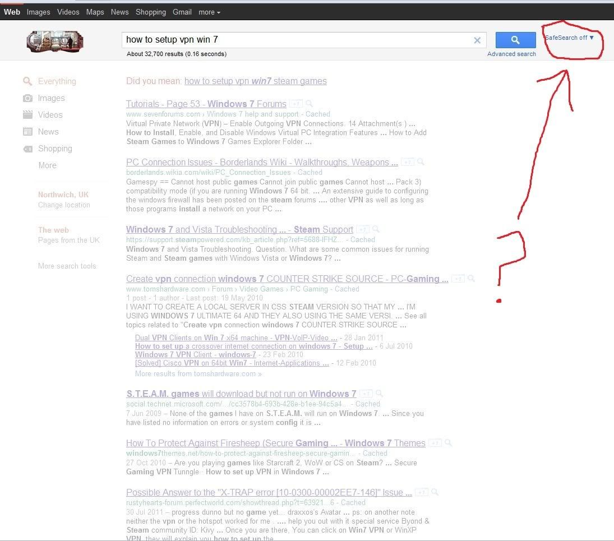Click the +1 button next to Tutorials - Page 53 result
Viewport: 614px width, 541px height.
pyautogui.click(x=296, y=104)
